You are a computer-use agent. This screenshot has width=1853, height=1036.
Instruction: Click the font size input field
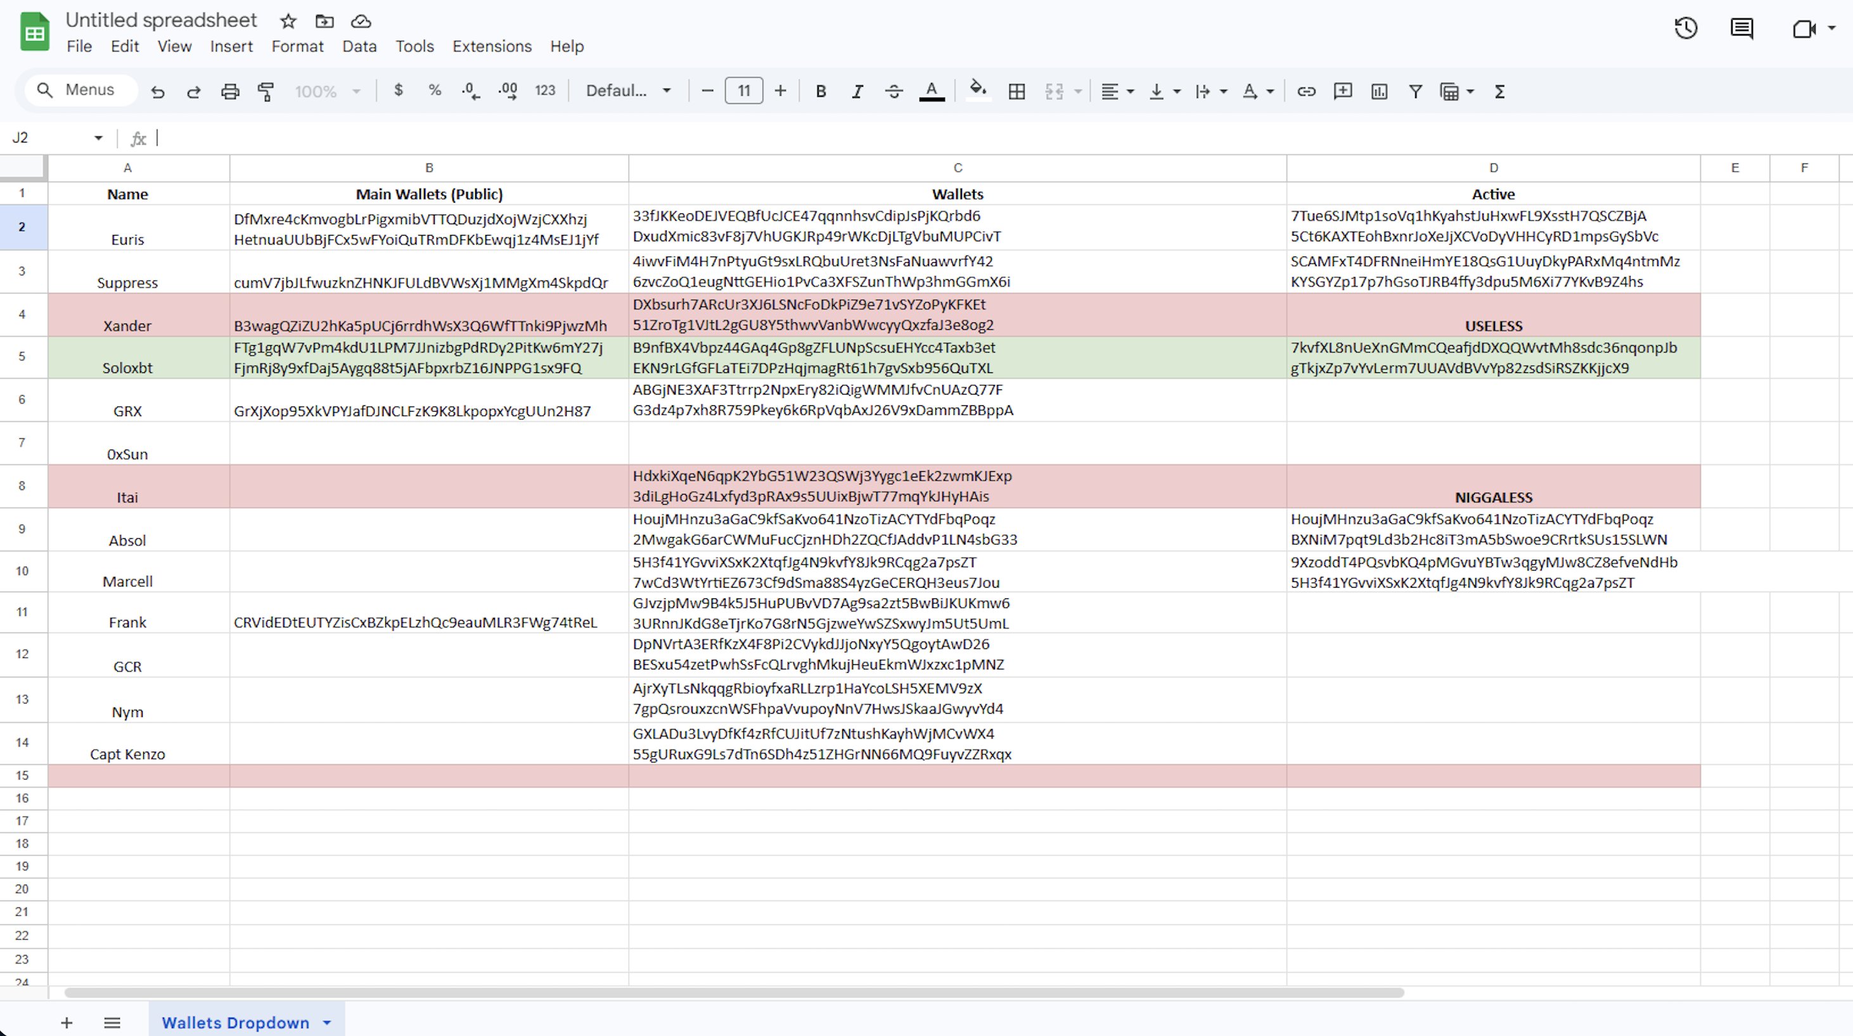pos(744,91)
